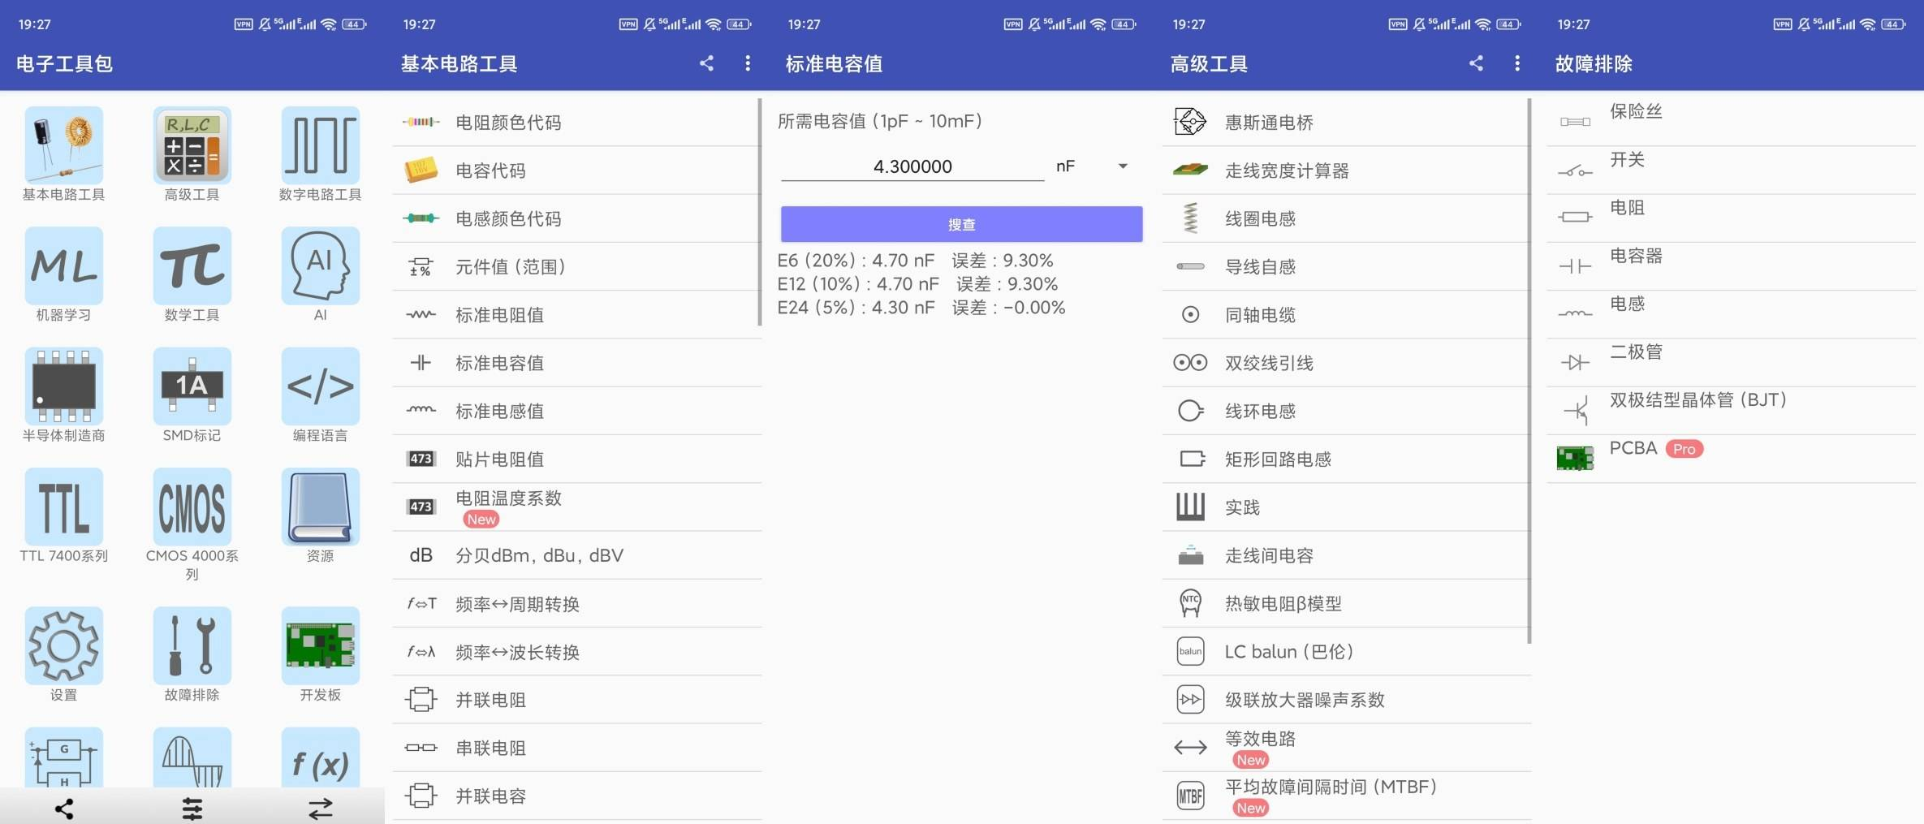Open overflow menu in 基本电路工具 header

(x=747, y=63)
